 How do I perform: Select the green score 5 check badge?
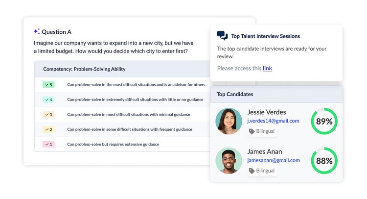tap(48, 85)
